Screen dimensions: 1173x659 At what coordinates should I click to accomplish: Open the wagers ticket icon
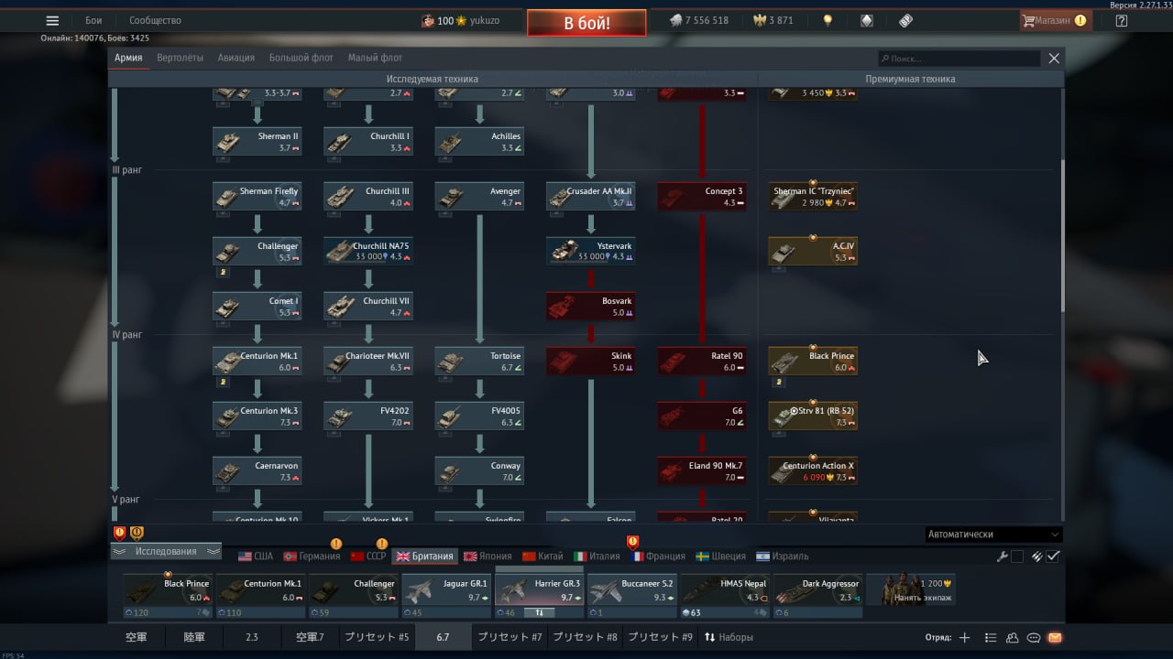(905, 20)
